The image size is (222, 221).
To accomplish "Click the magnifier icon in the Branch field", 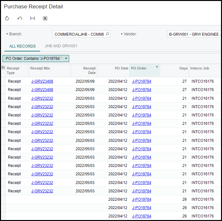I will [x=107, y=34].
